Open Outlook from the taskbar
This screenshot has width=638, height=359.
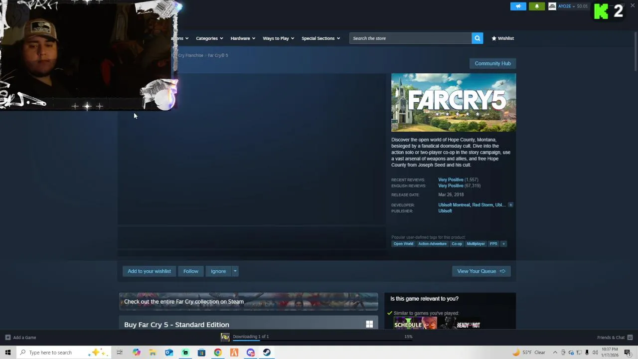coord(169,353)
